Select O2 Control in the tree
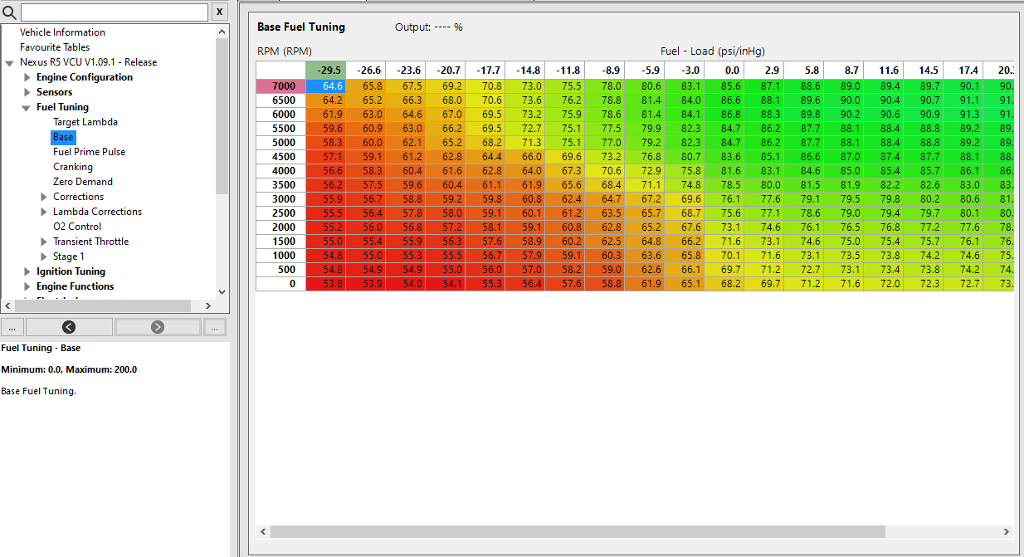Viewport: 1024px width, 557px height. click(x=77, y=226)
